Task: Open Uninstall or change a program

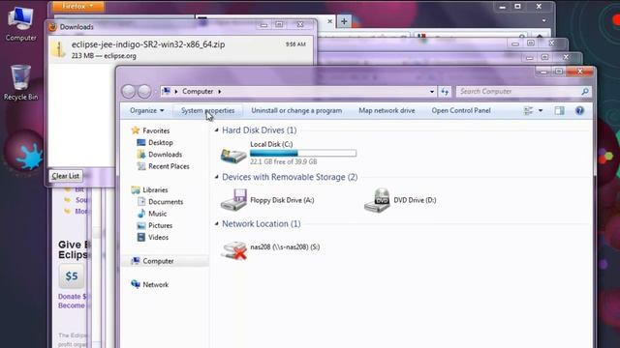Action: tap(296, 110)
